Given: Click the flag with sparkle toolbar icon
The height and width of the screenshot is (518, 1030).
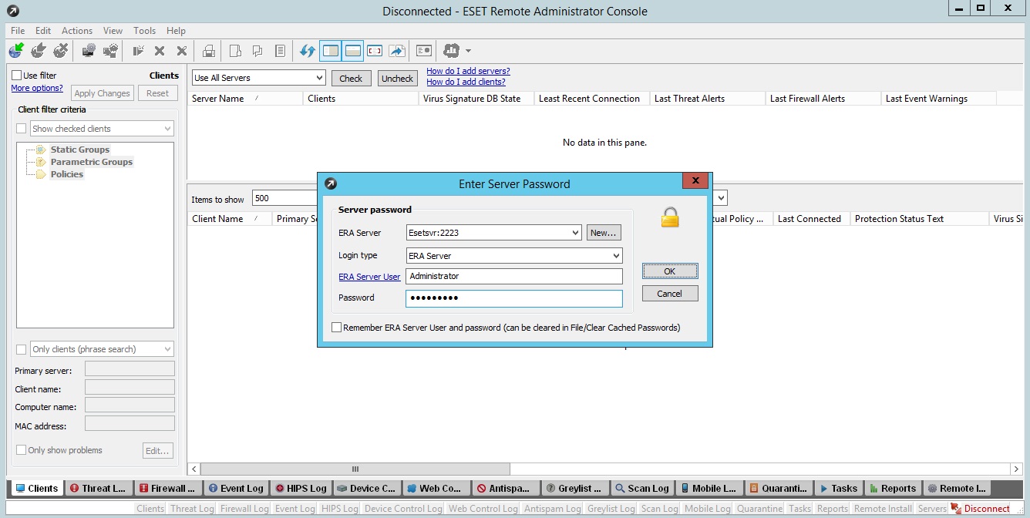Looking at the screenshot, I should (x=138, y=51).
